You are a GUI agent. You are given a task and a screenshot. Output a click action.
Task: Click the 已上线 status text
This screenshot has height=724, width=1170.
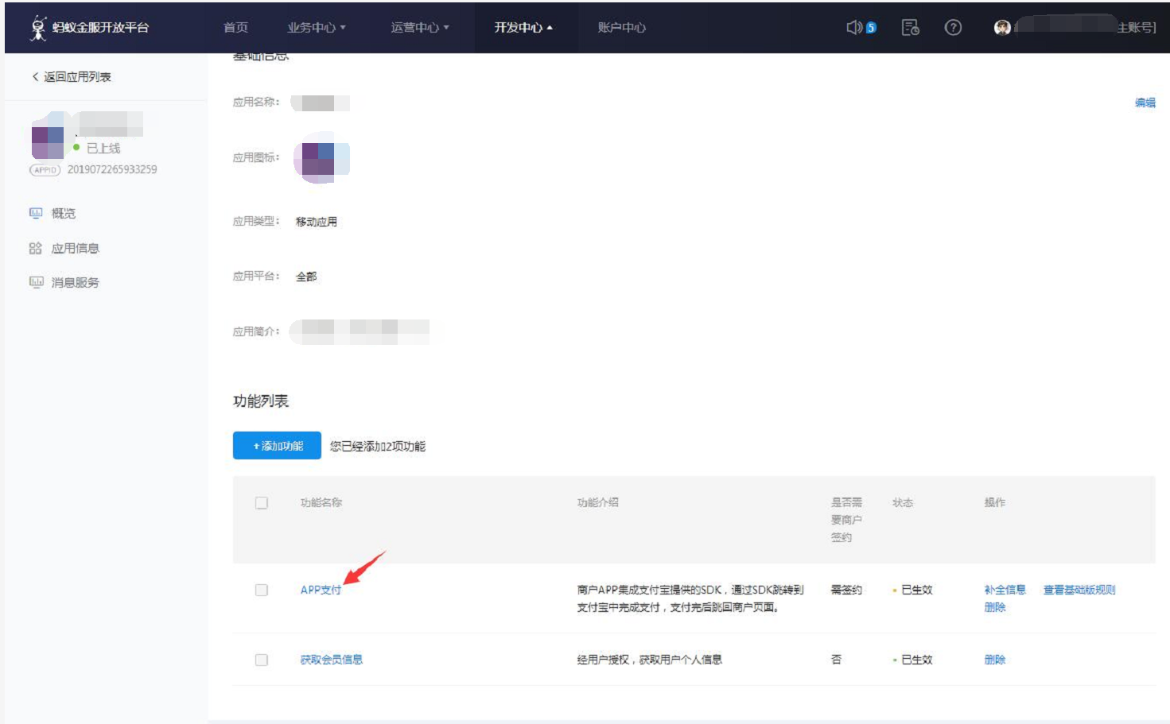(103, 149)
